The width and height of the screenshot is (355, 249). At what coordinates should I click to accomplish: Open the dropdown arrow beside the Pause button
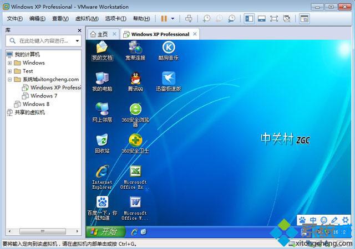[173, 18]
